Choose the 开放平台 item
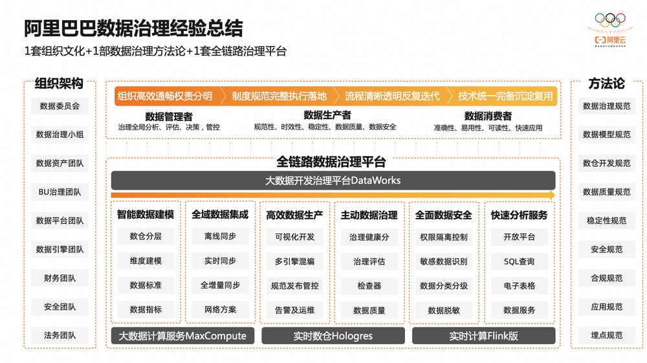The image size is (647, 363). (x=519, y=237)
